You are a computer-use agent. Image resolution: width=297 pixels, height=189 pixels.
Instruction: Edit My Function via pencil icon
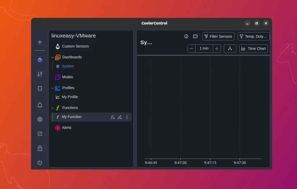coord(120,117)
